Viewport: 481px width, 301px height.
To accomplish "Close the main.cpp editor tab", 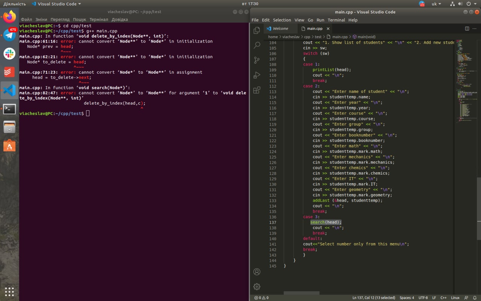I will [328, 29].
